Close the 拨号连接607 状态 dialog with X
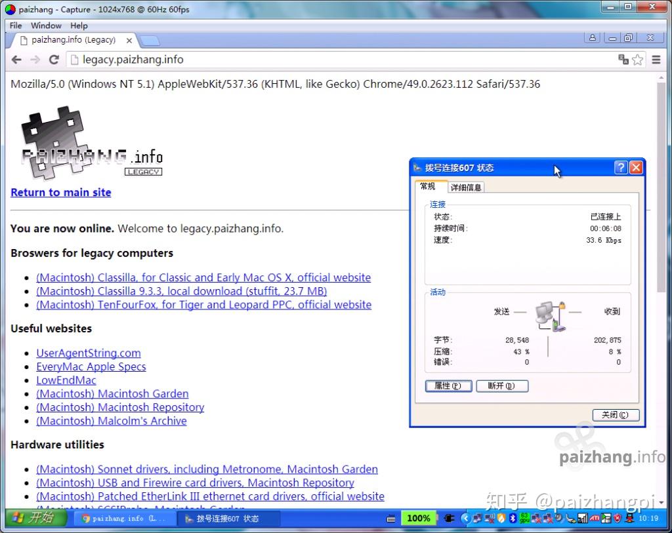 [x=636, y=167]
